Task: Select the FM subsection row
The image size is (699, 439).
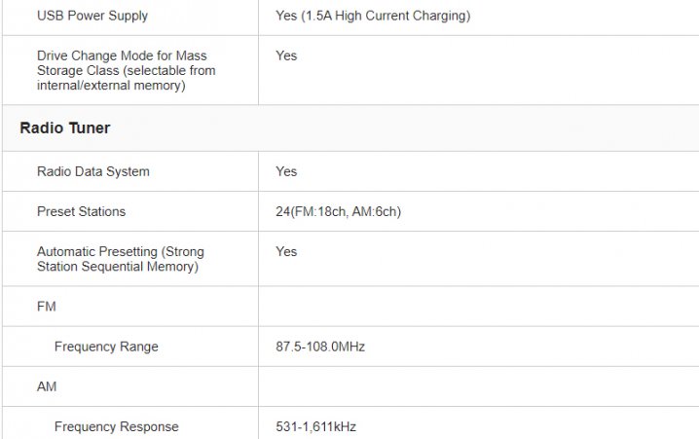Action: 350,307
